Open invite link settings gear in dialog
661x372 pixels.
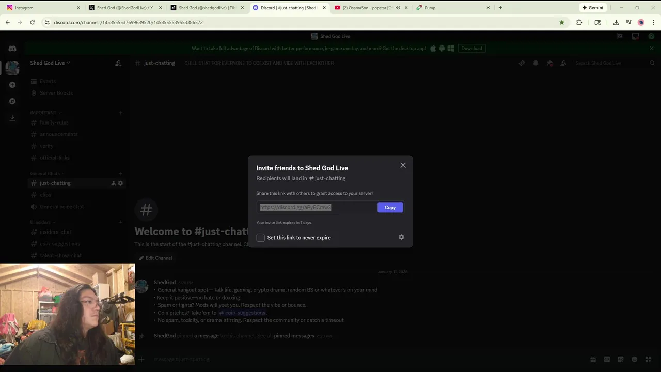(x=401, y=237)
